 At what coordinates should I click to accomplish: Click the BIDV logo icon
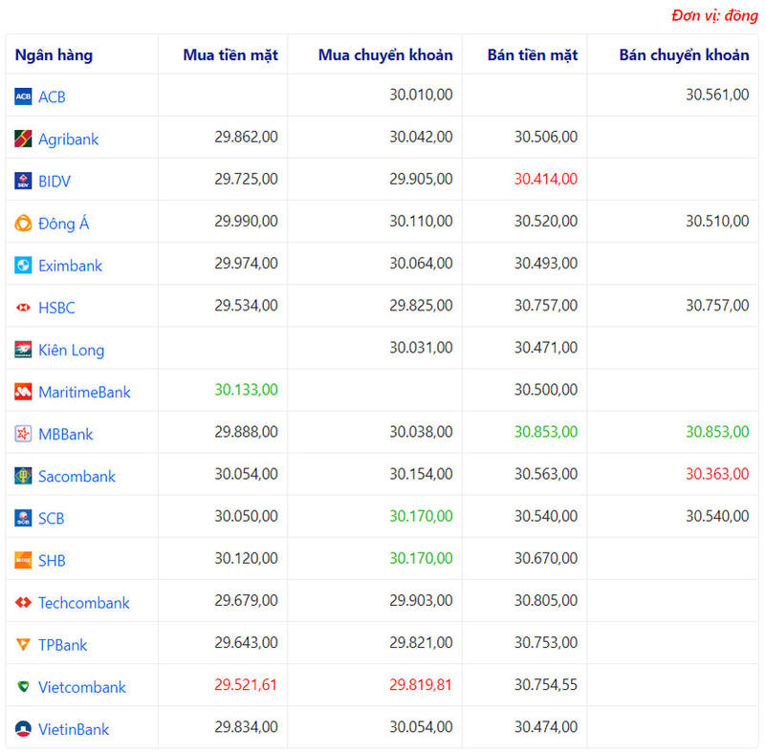[x=23, y=181]
